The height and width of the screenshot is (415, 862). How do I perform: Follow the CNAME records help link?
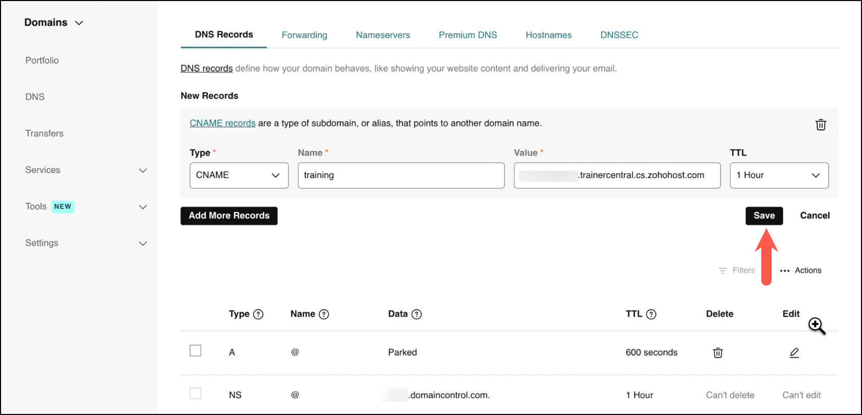pyautogui.click(x=222, y=123)
